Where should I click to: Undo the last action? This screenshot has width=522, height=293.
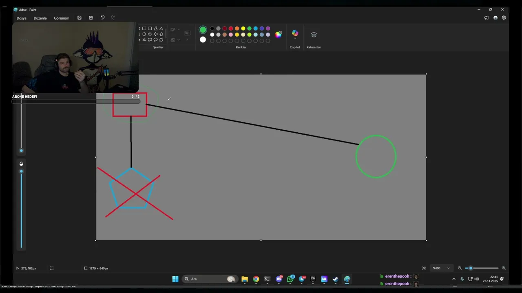[102, 18]
